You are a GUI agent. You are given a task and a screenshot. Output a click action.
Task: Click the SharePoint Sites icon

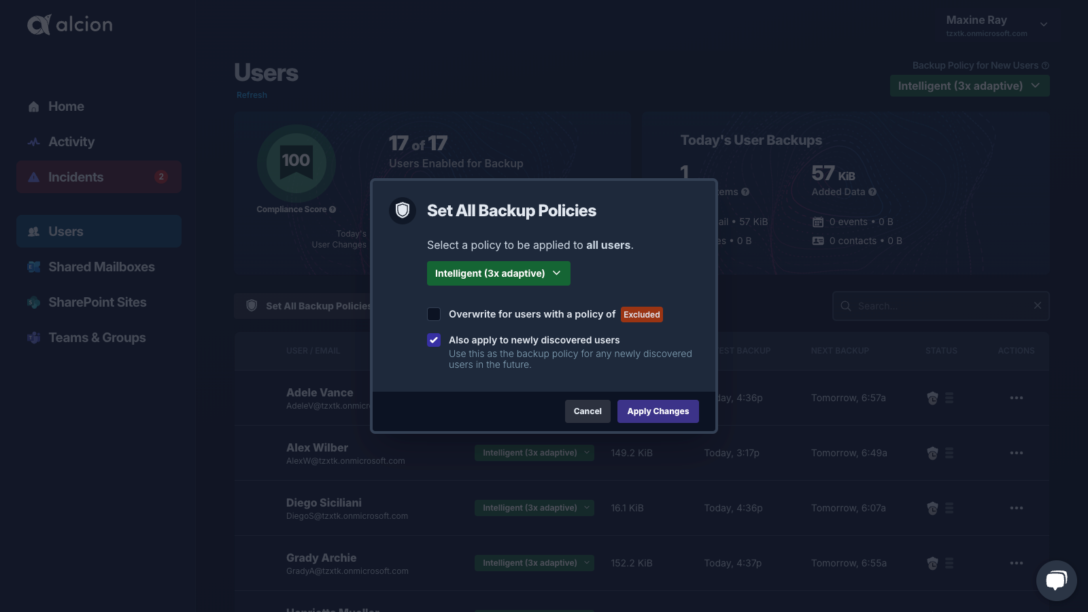pyautogui.click(x=33, y=302)
